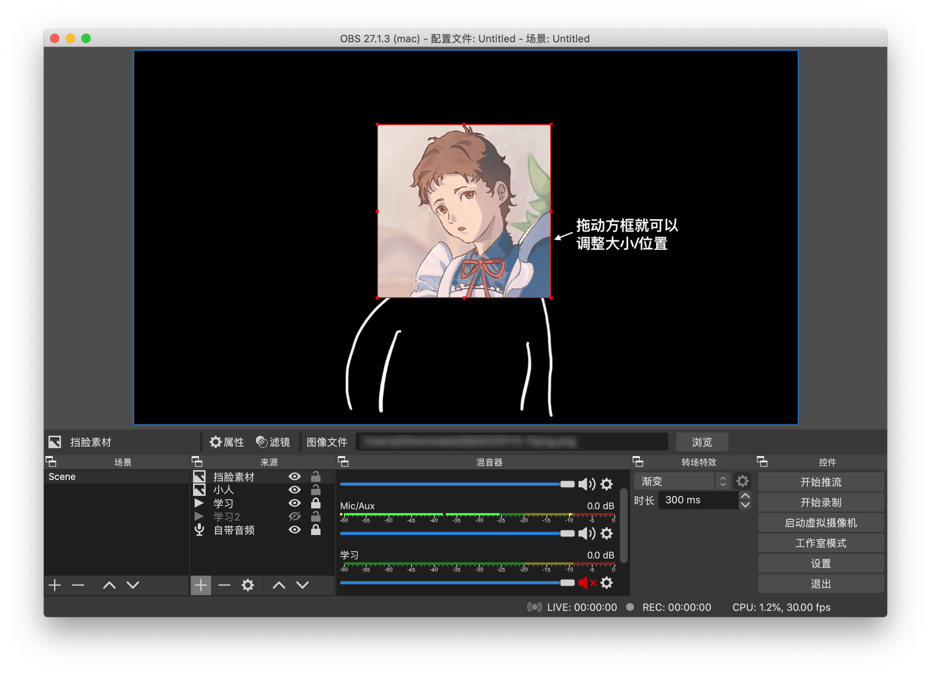This screenshot has width=931, height=675.
Task: Increase transition duration with the stepper
Action: [745, 497]
